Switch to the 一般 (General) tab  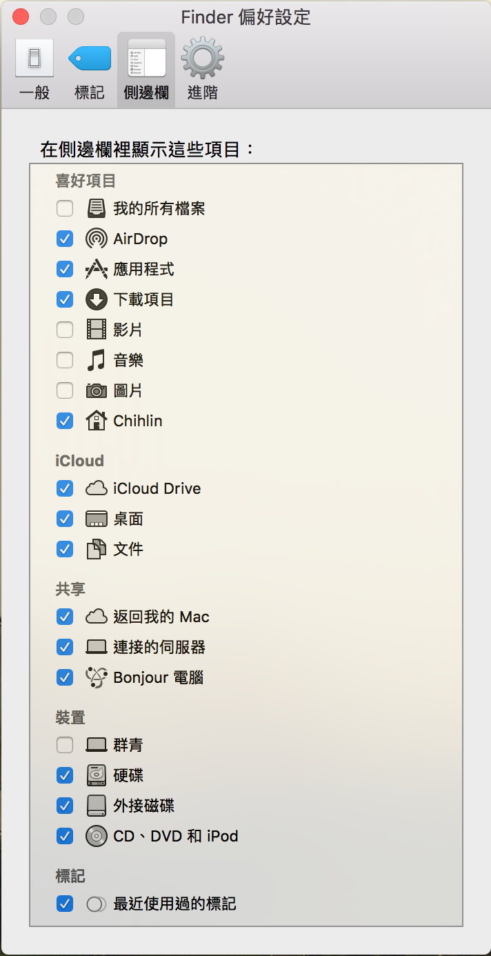tap(34, 70)
